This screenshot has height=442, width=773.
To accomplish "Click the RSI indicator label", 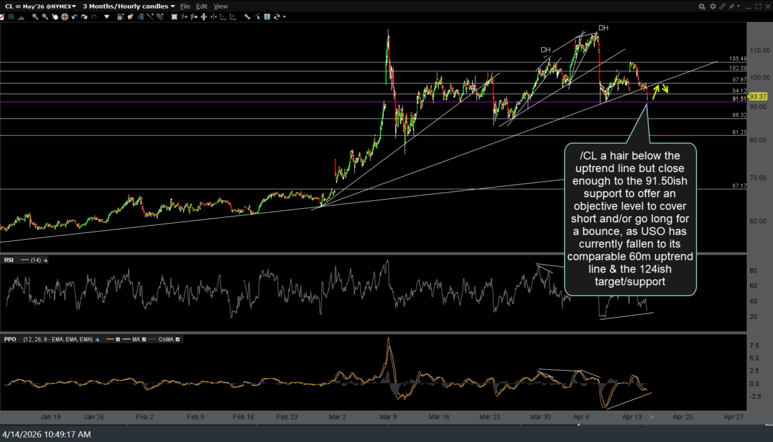I will (8, 260).
